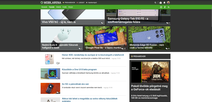
Task: Open the notifications bell icon
Action: pos(164,3)
